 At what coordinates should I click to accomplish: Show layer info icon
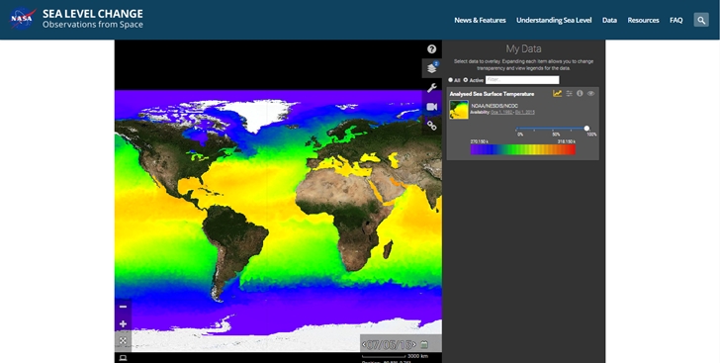(x=580, y=93)
